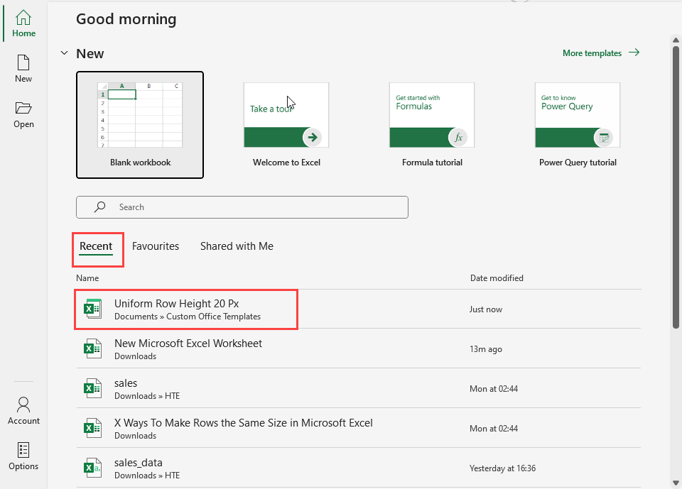Click the sales_data CSV file icon
This screenshot has height=489, width=682.
[x=92, y=468]
